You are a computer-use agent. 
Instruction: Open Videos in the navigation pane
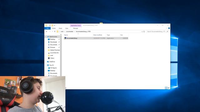(52, 58)
